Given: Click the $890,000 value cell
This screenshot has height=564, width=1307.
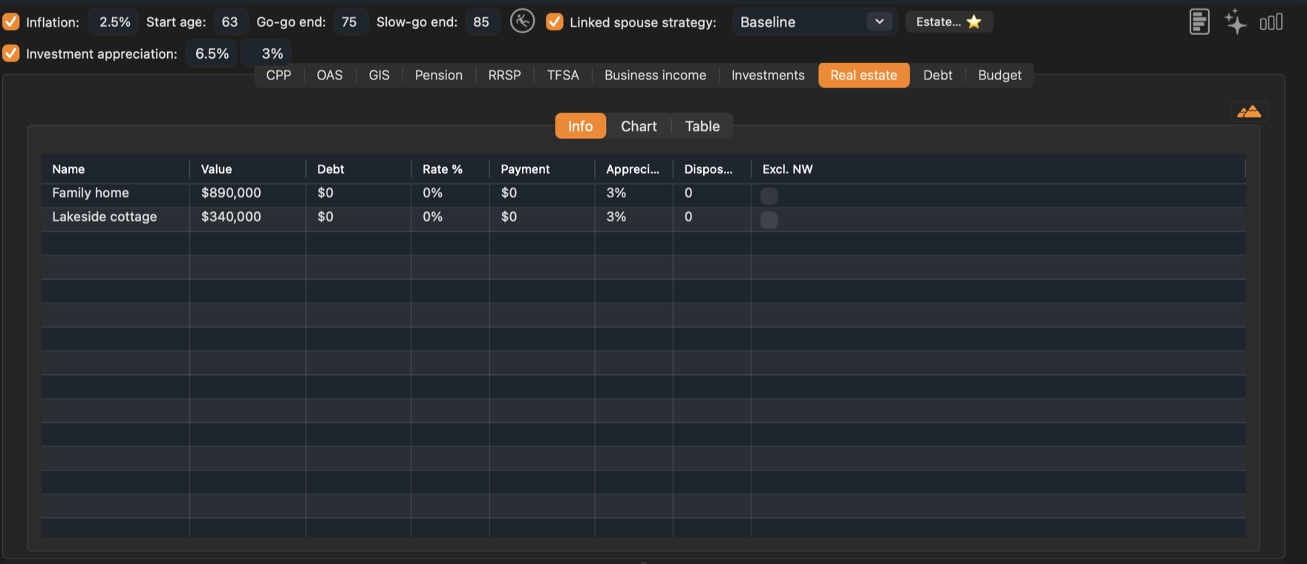Looking at the screenshot, I should click(x=247, y=193).
